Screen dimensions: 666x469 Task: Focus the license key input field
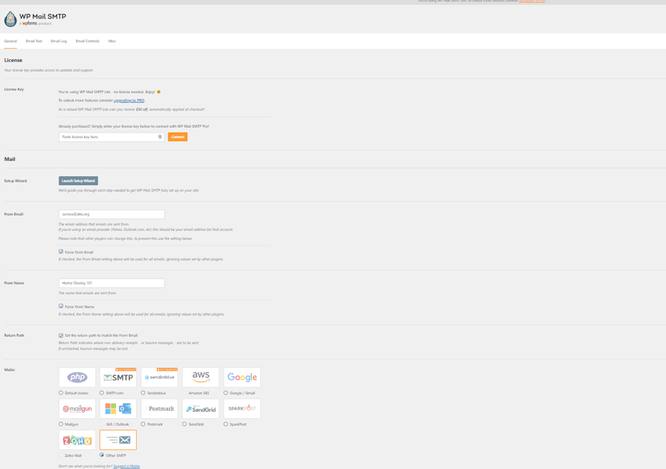click(x=111, y=137)
